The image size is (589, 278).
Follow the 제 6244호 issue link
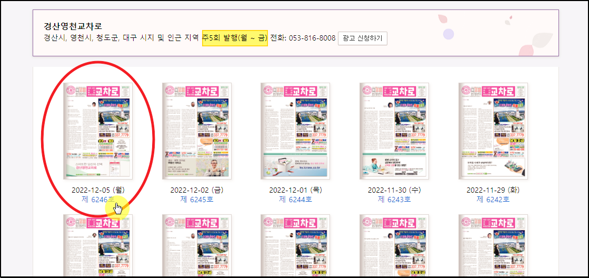(295, 200)
